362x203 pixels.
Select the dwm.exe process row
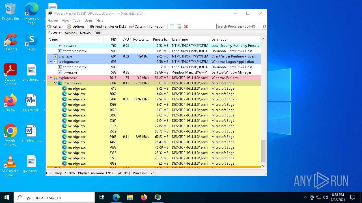154,72
